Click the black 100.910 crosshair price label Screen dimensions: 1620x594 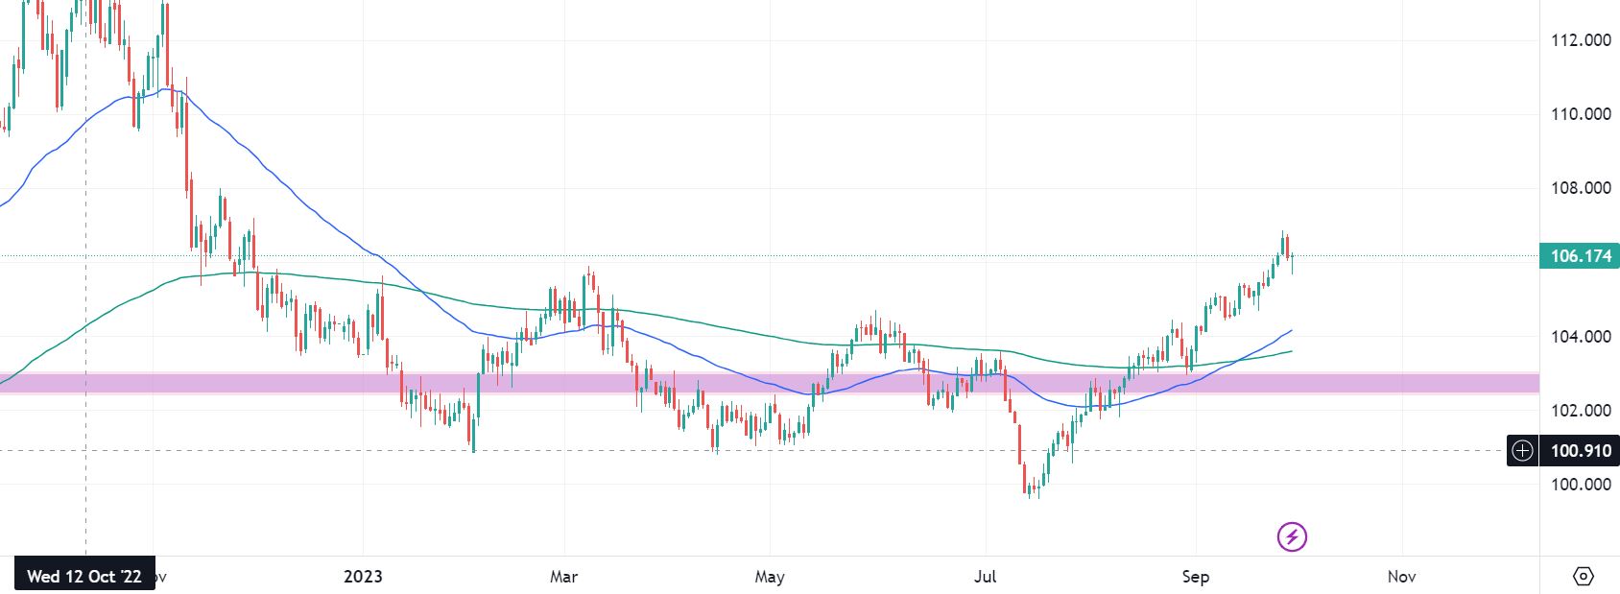click(x=1580, y=450)
